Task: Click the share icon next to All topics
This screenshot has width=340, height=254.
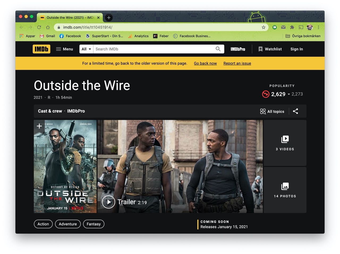Action: point(295,111)
